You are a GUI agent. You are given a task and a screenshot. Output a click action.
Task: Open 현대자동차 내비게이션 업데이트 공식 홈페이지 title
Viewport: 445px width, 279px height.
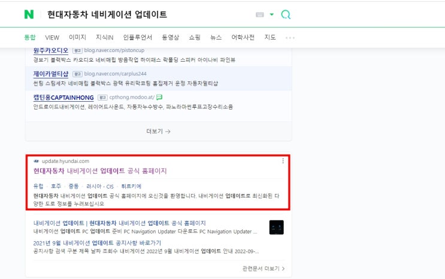tap(100, 171)
